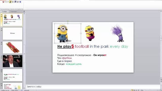
Task: Click the spell check icon in status bar
Action: pos(22,90)
